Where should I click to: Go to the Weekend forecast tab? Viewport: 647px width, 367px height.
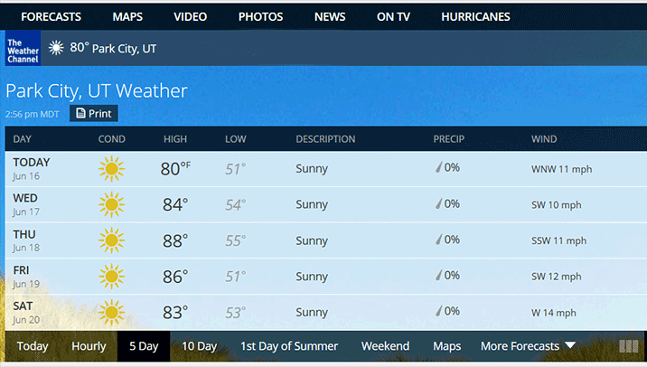point(385,346)
